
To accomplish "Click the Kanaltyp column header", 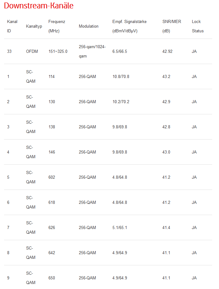I will [x=34, y=26].
